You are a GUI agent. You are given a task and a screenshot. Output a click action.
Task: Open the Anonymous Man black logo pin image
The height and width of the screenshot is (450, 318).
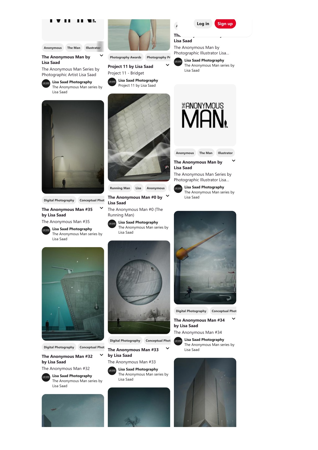(205, 115)
